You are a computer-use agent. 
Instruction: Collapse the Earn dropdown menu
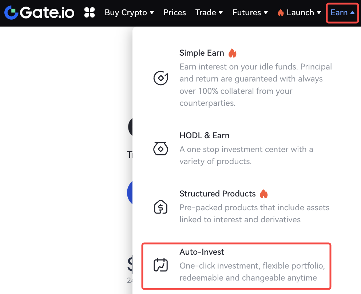pyautogui.click(x=342, y=13)
